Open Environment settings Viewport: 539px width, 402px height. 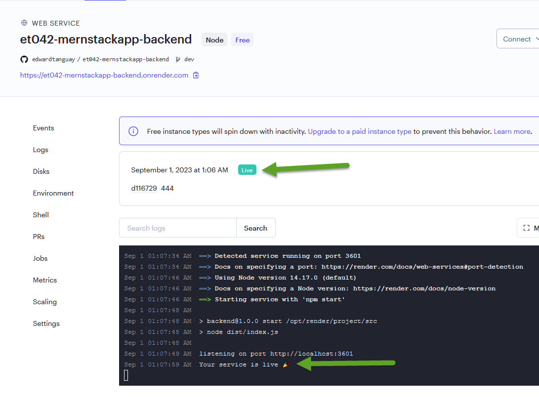[53, 193]
